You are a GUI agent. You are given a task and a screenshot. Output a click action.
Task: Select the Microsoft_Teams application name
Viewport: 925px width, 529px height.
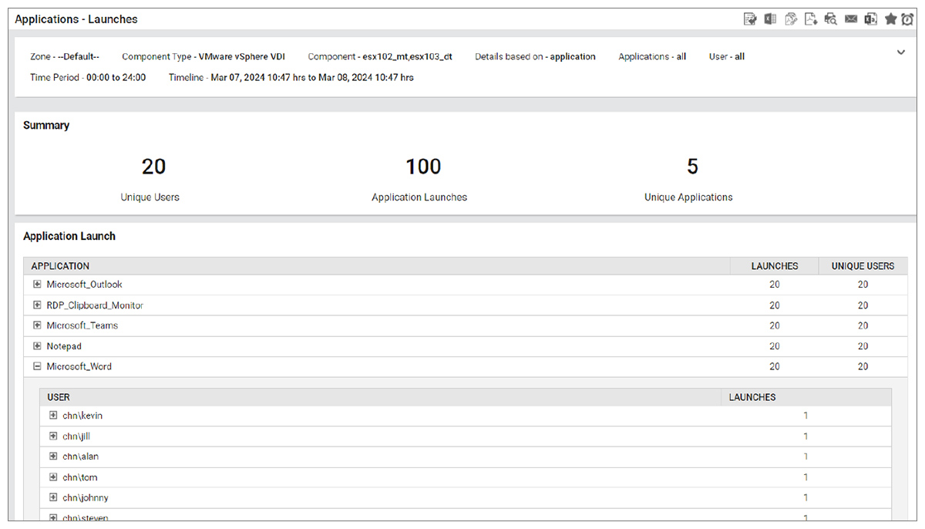pyautogui.click(x=82, y=325)
